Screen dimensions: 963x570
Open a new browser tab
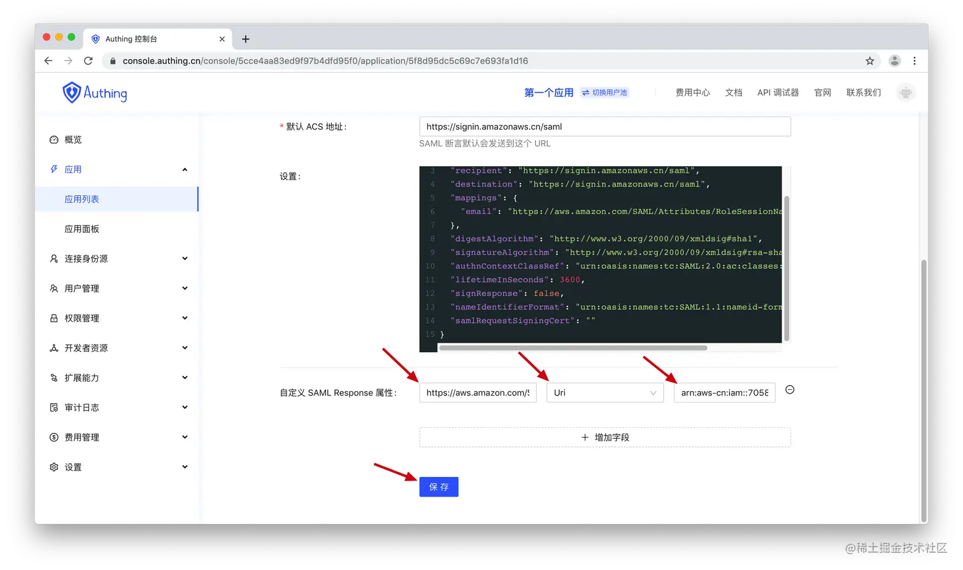pos(246,39)
